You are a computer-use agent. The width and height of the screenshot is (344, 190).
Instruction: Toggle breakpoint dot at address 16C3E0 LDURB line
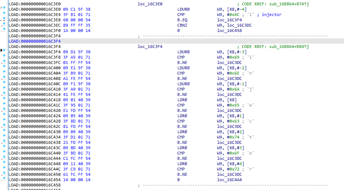point(4,9)
